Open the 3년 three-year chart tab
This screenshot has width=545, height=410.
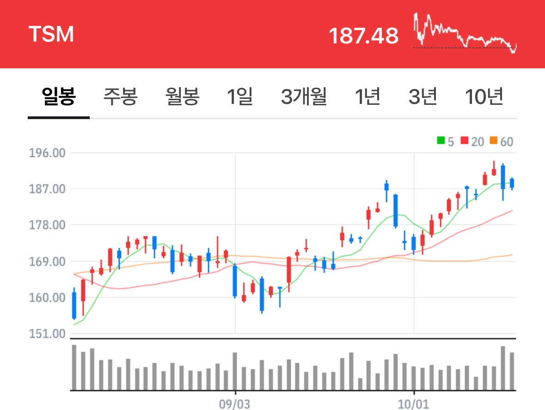click(423, 96)
